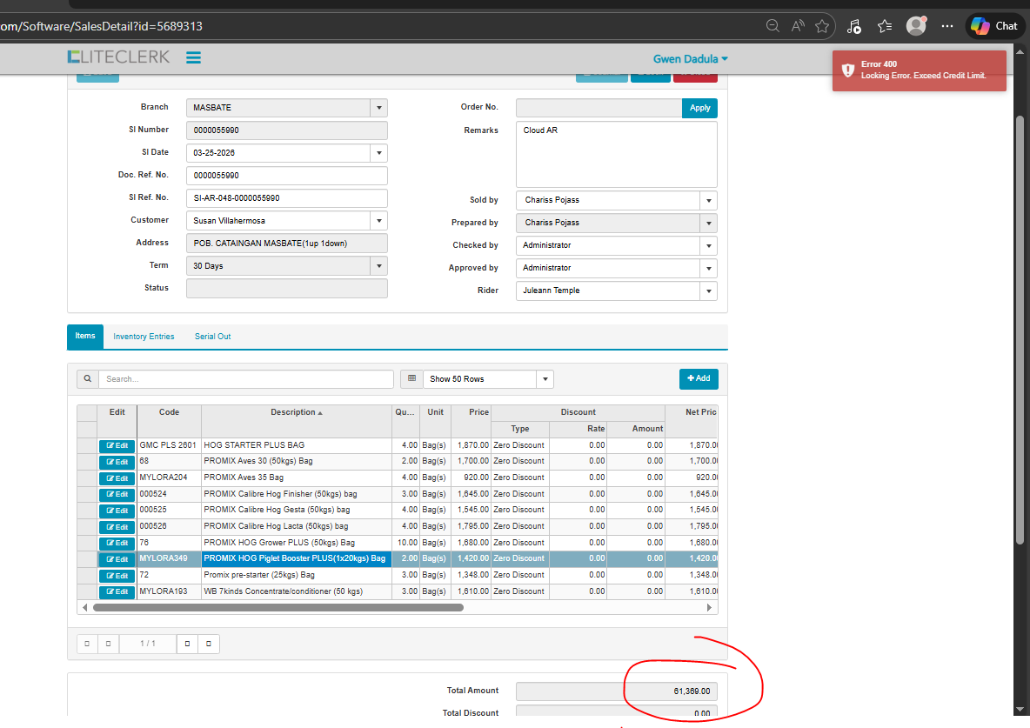The height and width of the screenshot is (728, 1030).
Task: Click the search magnifier icon in items grid
Action: tap(87, 379)
